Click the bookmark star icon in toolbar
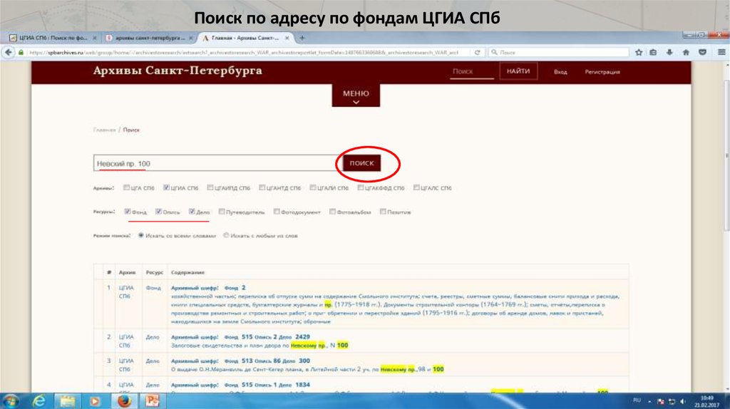Screen dimensions: 730x409 point(639,52)
